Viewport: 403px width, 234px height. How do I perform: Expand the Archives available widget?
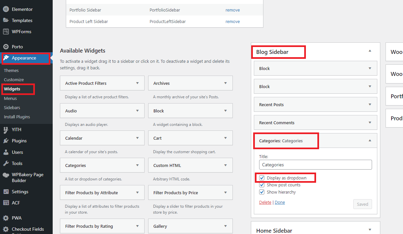[226, 83]
